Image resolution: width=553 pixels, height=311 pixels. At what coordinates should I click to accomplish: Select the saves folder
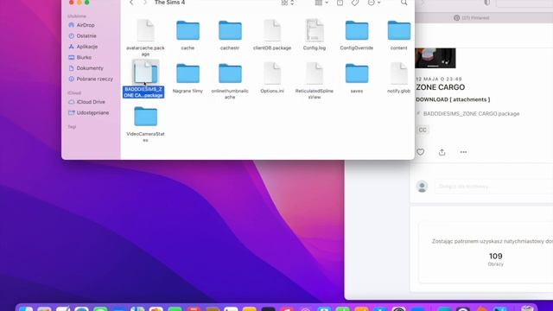pos(357,79)
